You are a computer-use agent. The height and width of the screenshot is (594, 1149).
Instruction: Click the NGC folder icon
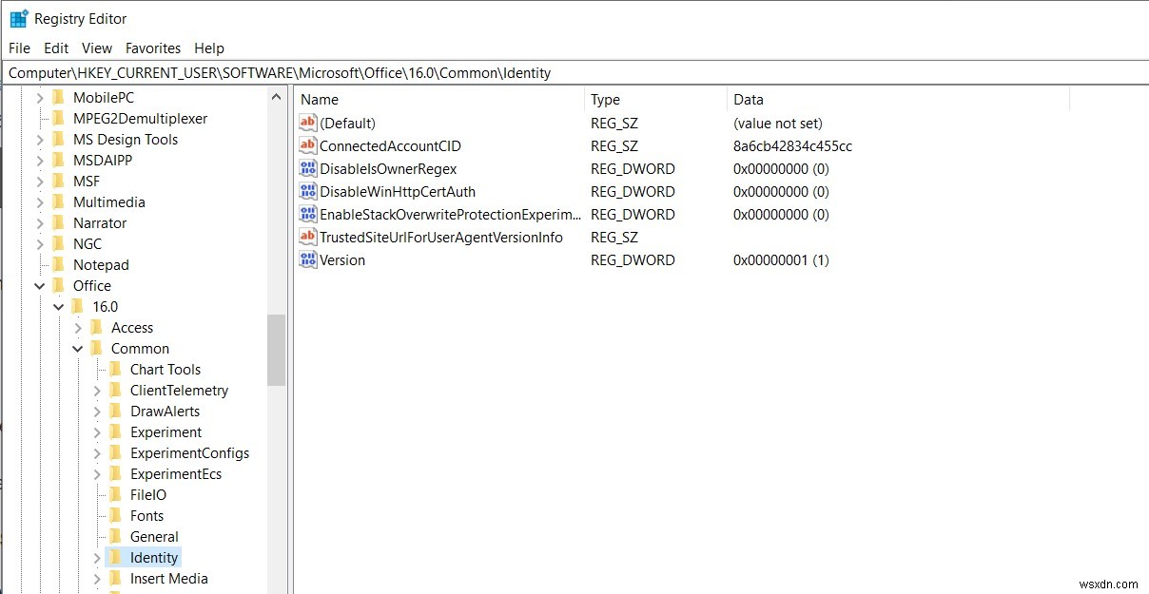(x=59, y=243)
